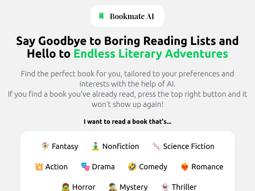Click the detective icon beside Mystery
The image size is (255, 191).
(x=111, y=187)
